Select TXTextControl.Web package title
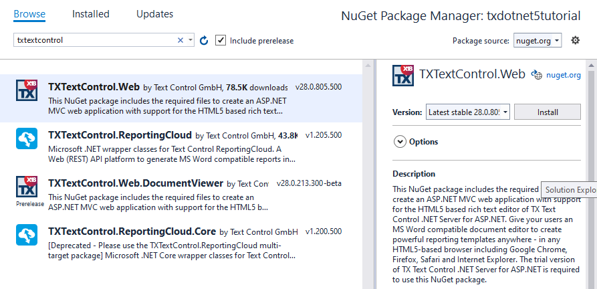The width and height of the screenshot is (597, 289). click(94, 87)
